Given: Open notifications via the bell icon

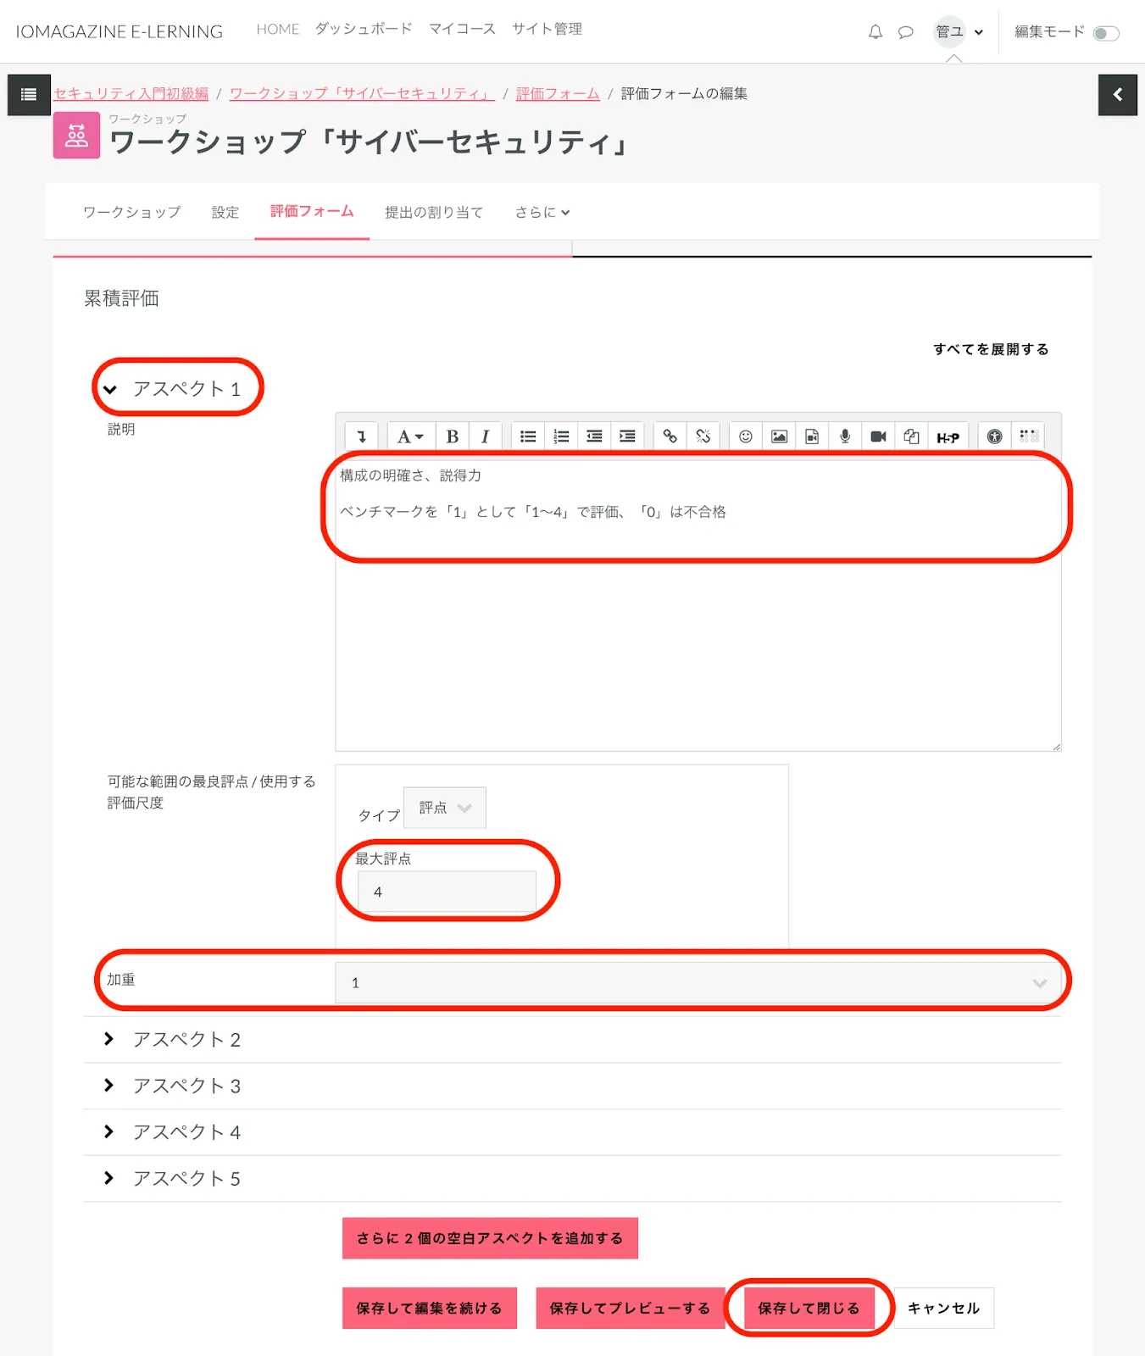Looking at the screenshot, I should (x=875, y=32).
